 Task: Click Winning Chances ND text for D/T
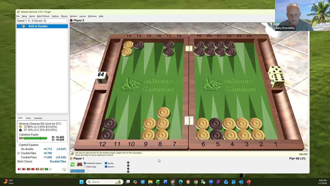click(x=40, y=124)
